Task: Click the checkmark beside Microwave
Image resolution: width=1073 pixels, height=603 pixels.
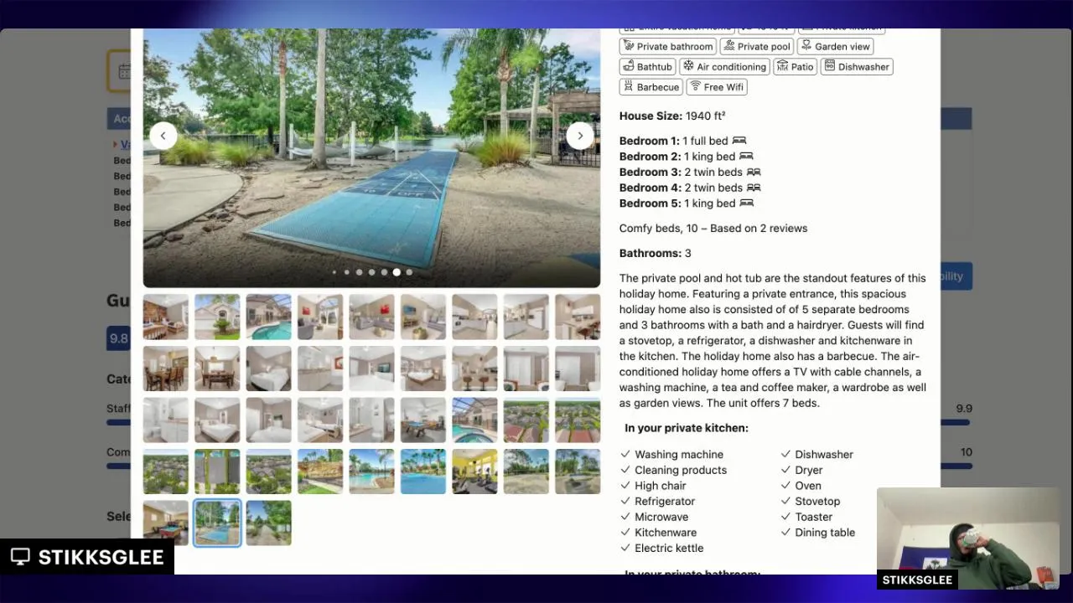Action: (625, 517)
